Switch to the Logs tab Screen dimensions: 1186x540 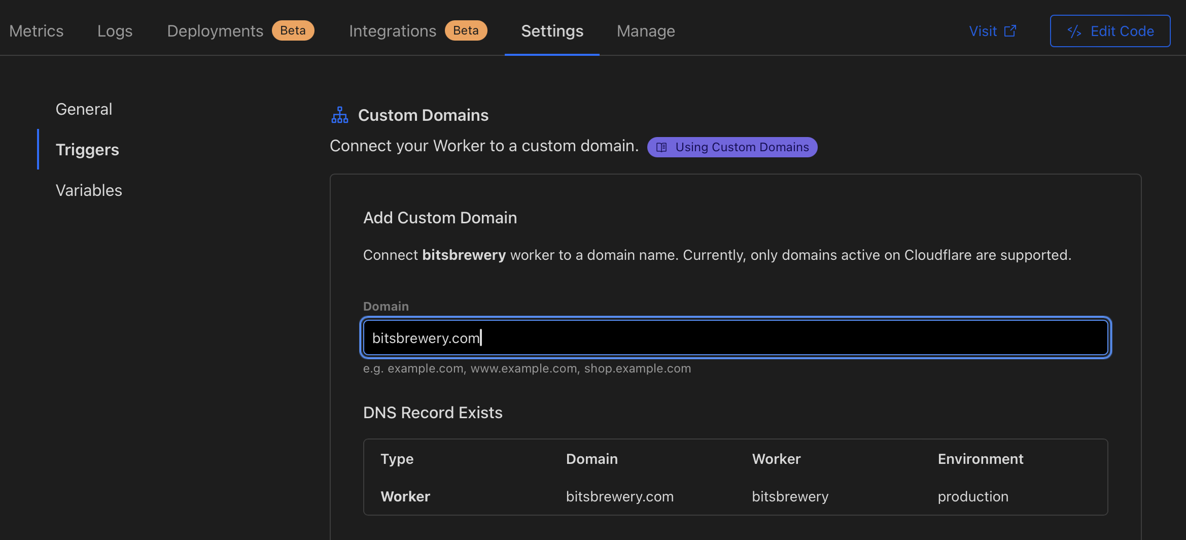115,31
